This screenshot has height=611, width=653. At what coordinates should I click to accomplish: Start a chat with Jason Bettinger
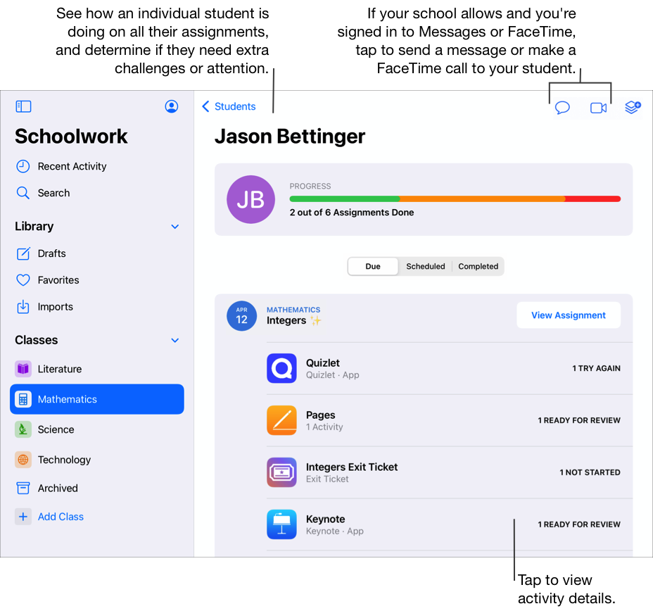coord(562,108)
